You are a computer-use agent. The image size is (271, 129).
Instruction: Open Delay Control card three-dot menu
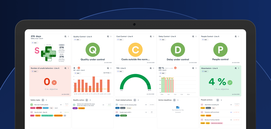click(x=196, y=37)
